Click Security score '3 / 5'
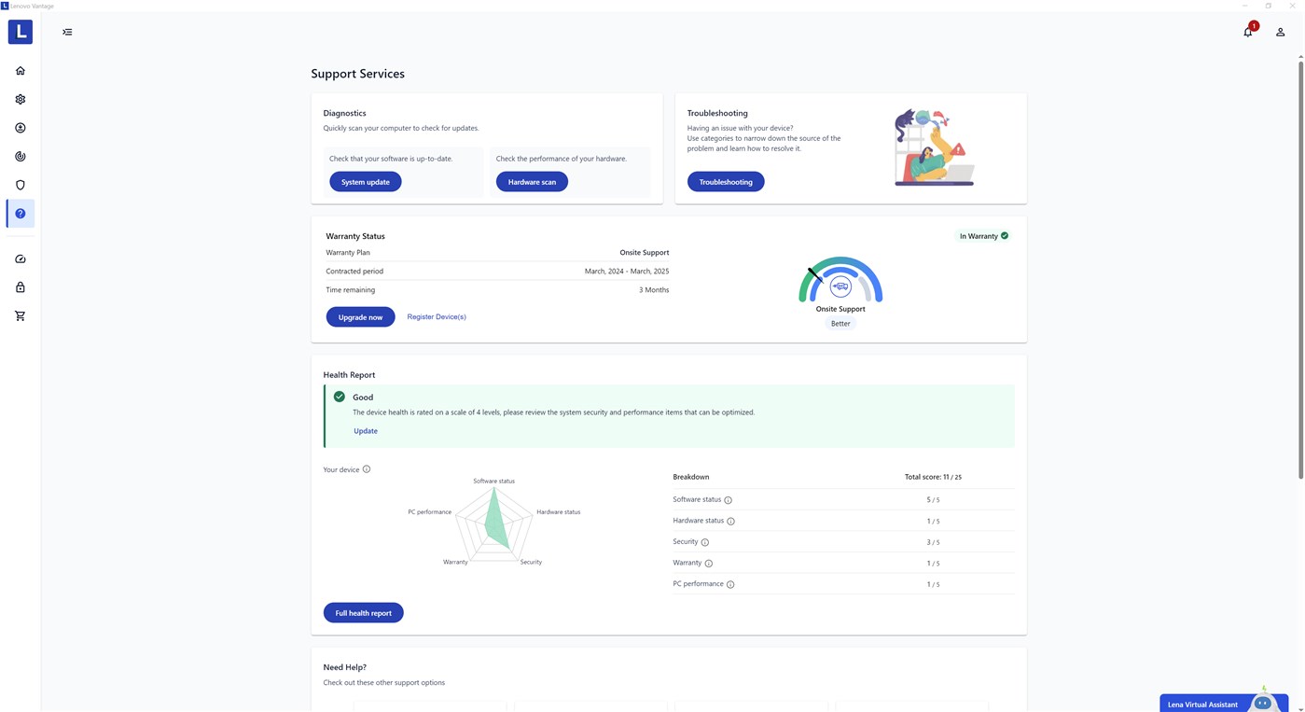Viewport: 1305px width, 712px height. 933,542
